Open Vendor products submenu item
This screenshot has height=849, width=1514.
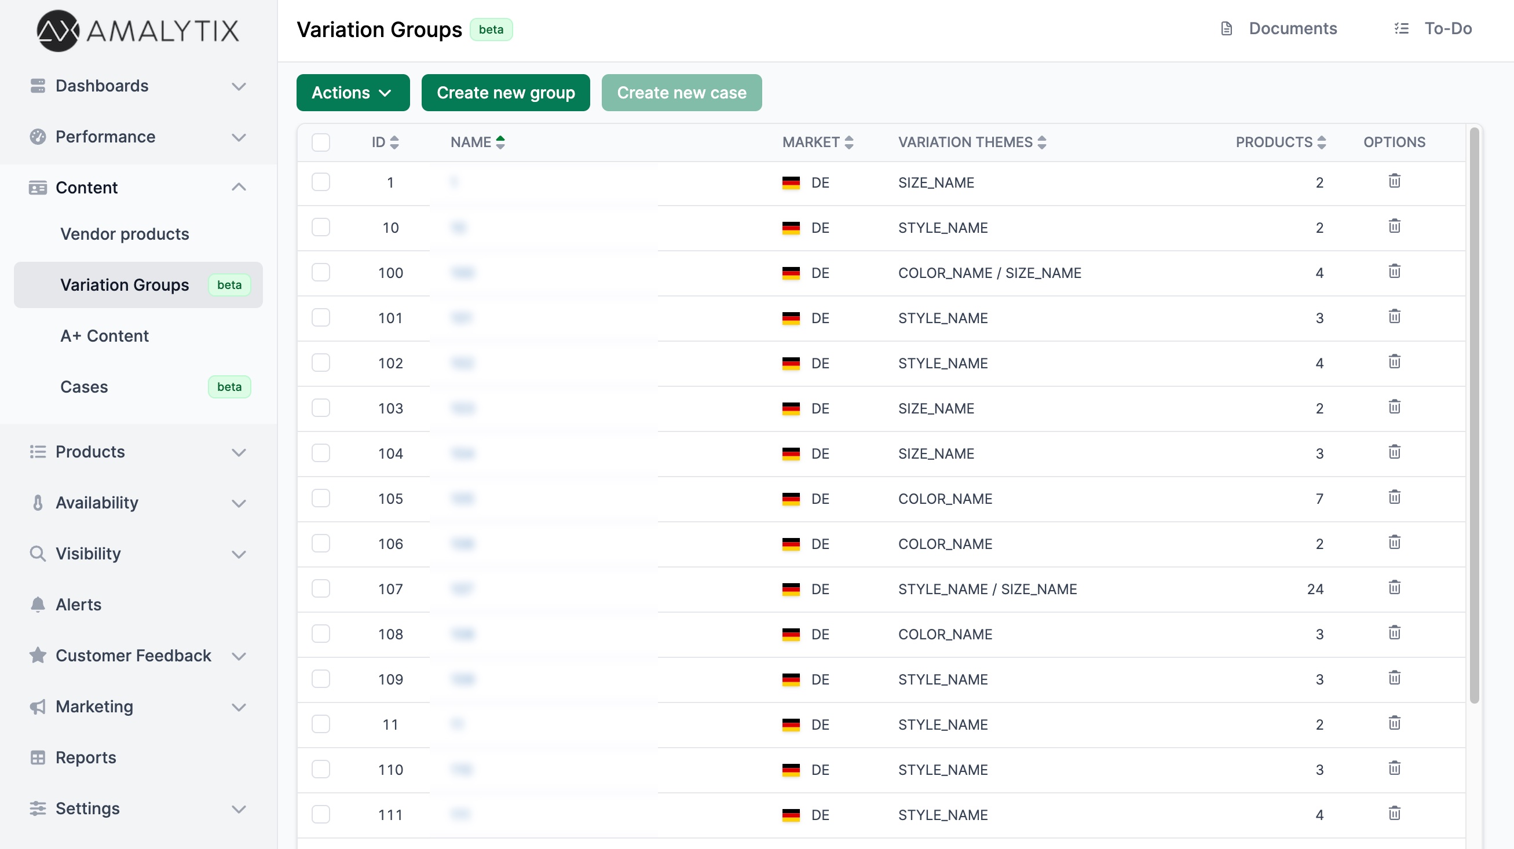pos(125,234)
